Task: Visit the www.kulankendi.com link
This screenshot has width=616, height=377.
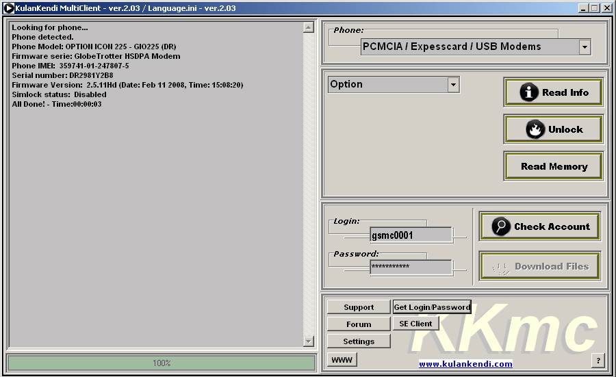Action: coord(465,364)
